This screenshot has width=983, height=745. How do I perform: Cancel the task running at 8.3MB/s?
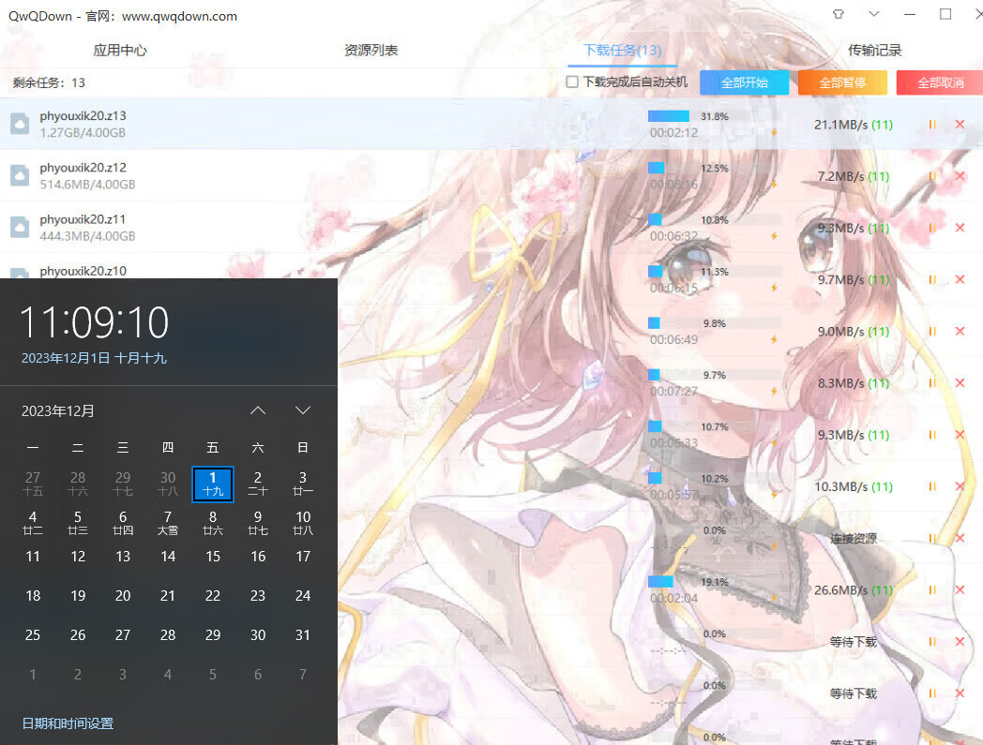(960, 383)
